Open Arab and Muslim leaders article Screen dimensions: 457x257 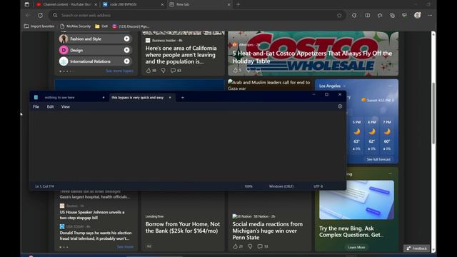point(269,85)
